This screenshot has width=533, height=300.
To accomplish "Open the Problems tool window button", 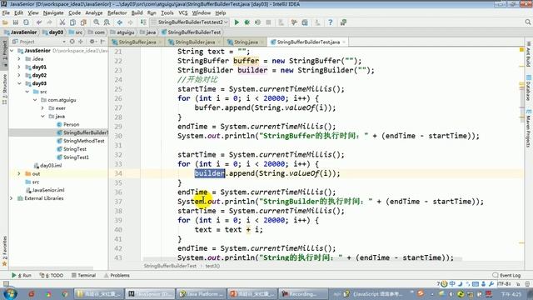I will pos(117,275).
